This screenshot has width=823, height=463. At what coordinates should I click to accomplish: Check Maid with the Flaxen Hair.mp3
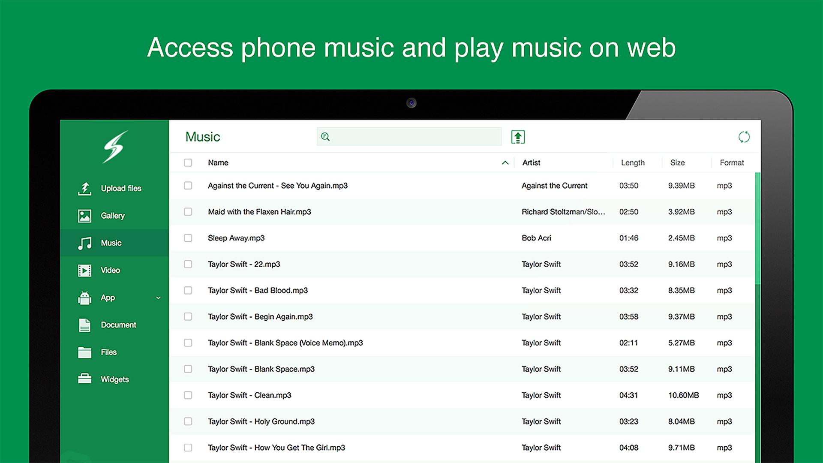(x=188, y=212)
